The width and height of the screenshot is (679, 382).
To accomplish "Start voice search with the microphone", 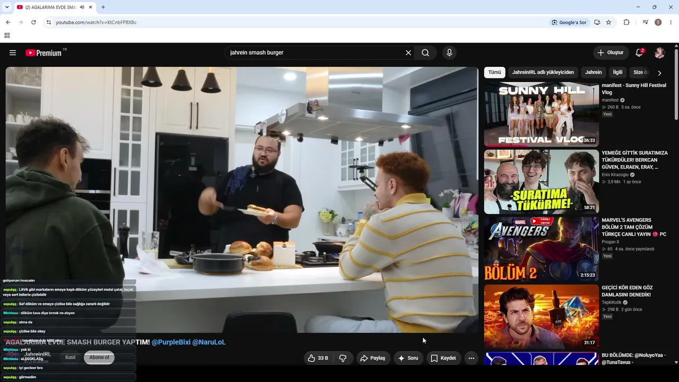I will pyautogui.click(x=449, y=53).
